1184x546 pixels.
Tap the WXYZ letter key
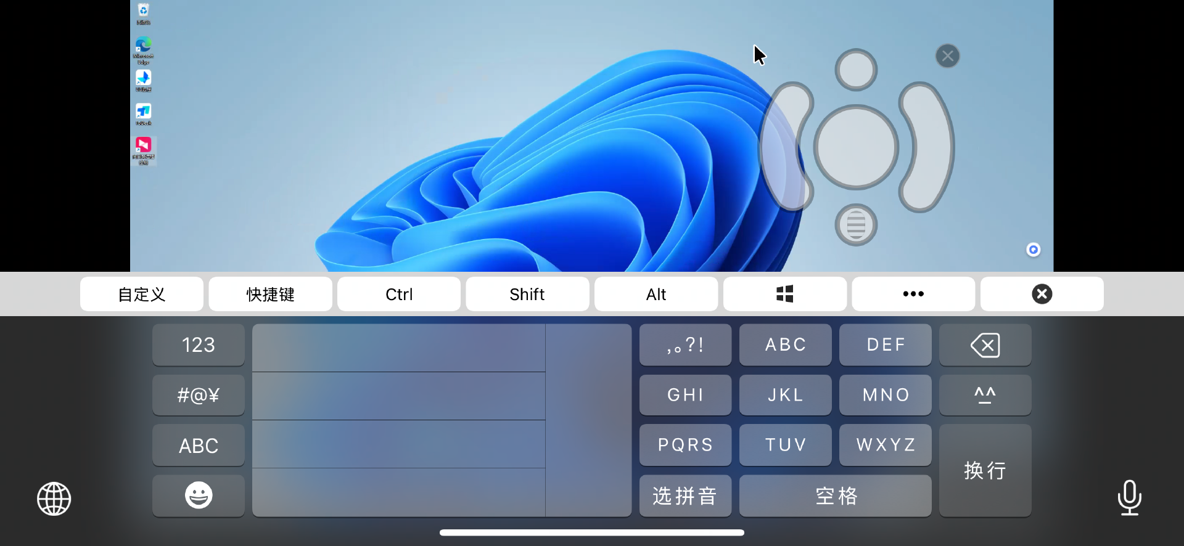[886, 445]
